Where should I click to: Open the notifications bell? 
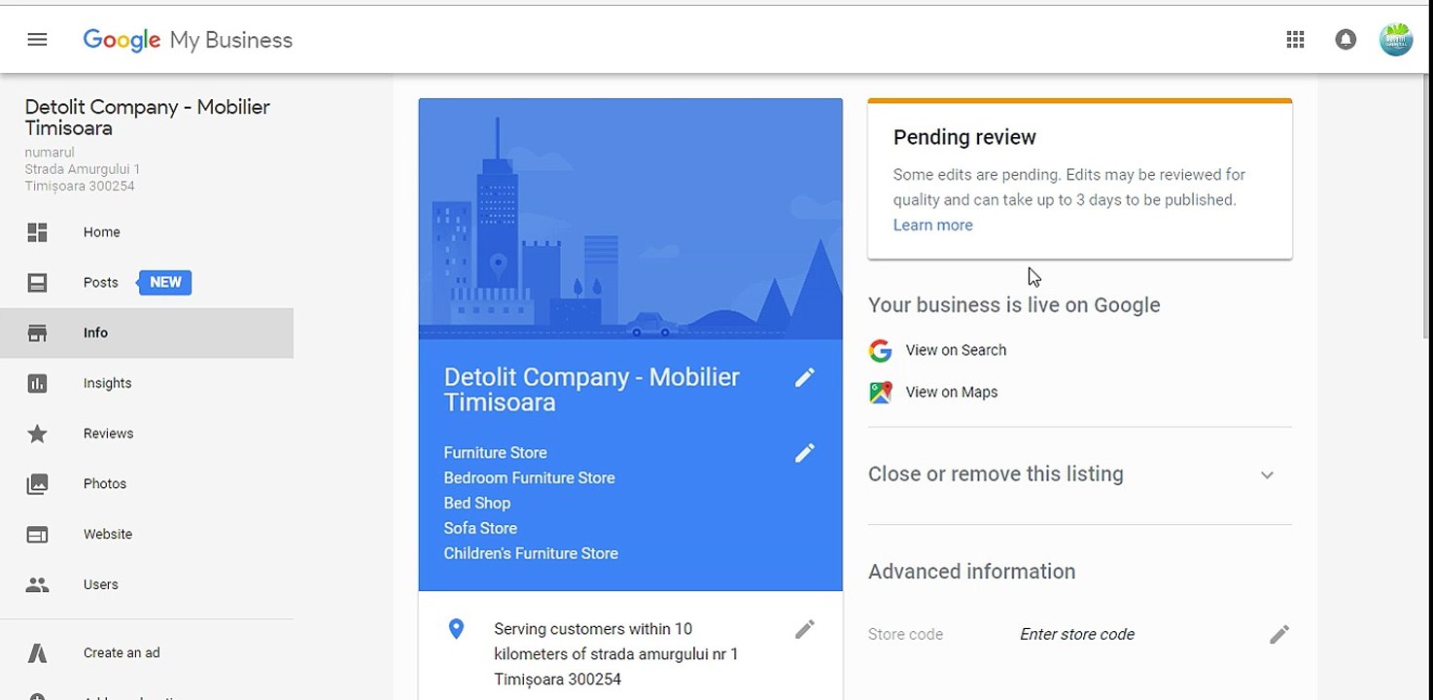point(1346,40)
